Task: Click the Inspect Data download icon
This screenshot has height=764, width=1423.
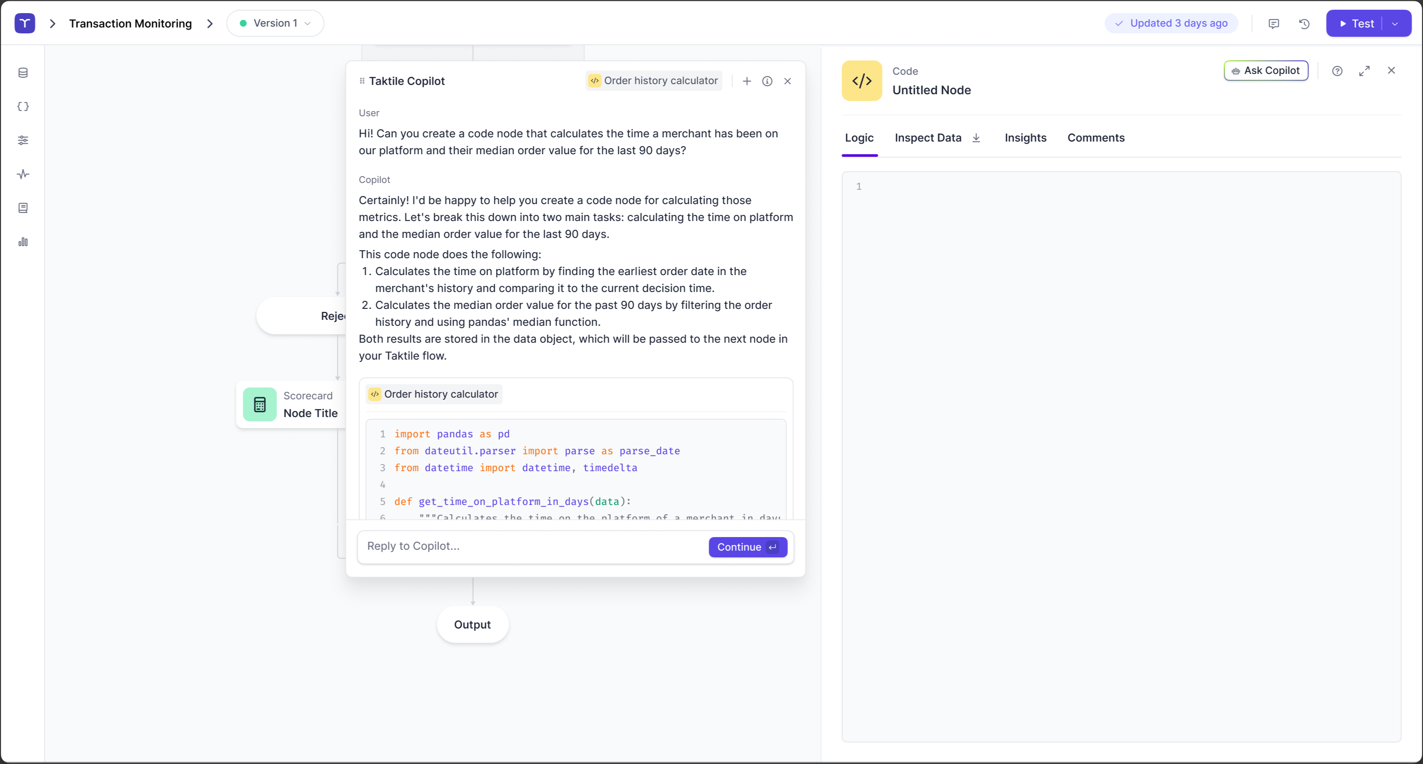Action: (x=976, y=137)
